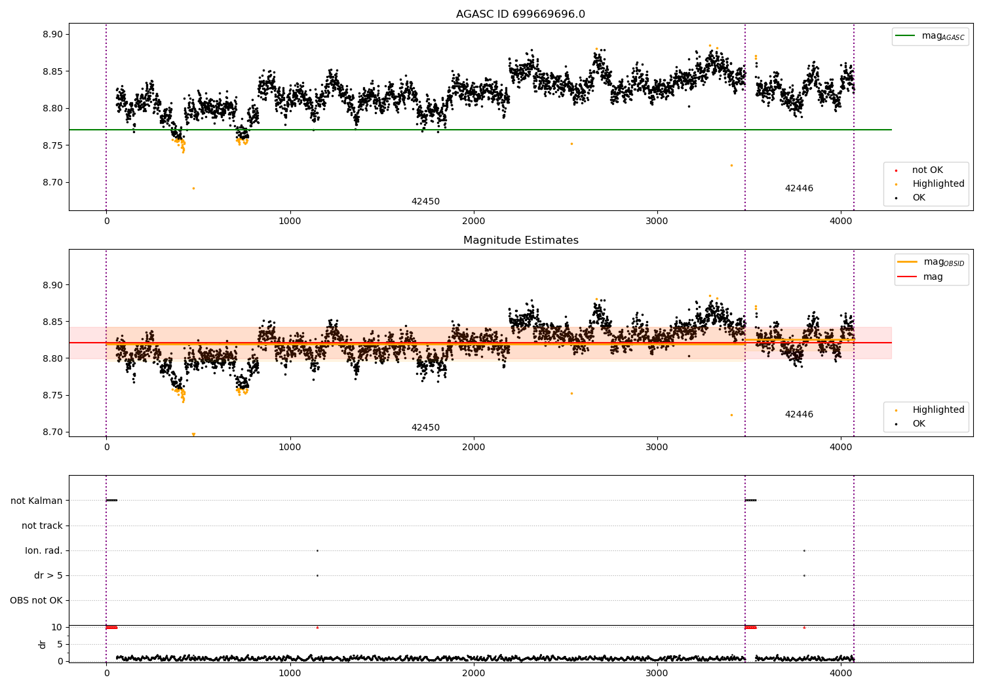
Task: Click orange outlier near 8.72 in Magnitude Estimates plot
Action: [x=731, y=415]
